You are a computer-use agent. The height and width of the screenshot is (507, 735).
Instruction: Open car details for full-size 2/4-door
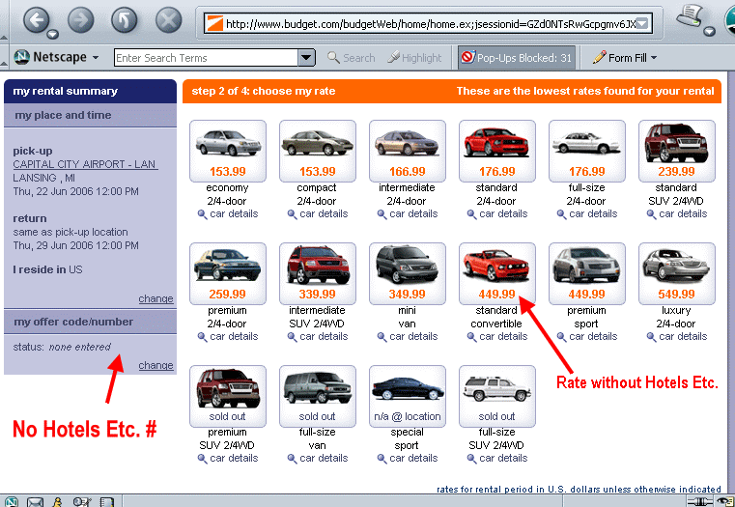587,214
